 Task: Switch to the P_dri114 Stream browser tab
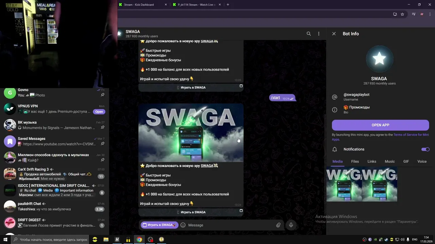point(196,5)
